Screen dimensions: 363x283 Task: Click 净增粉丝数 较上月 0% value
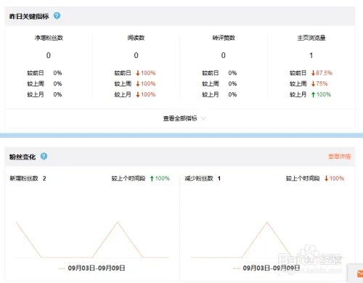(57, 94)
